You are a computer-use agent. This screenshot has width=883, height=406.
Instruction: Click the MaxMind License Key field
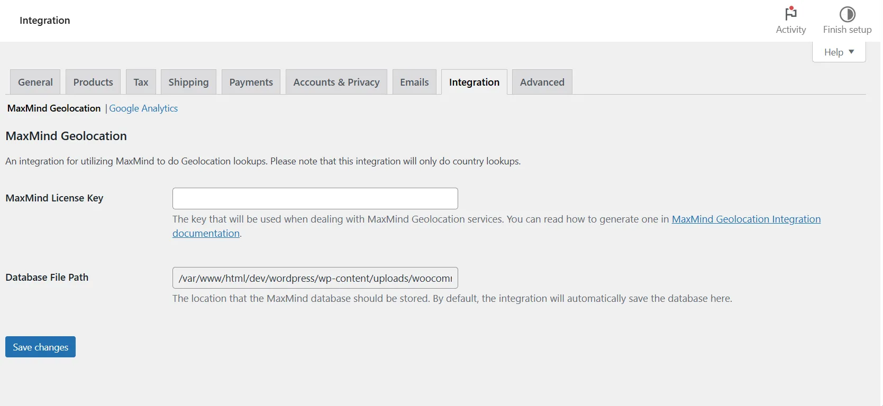point(315,198)
